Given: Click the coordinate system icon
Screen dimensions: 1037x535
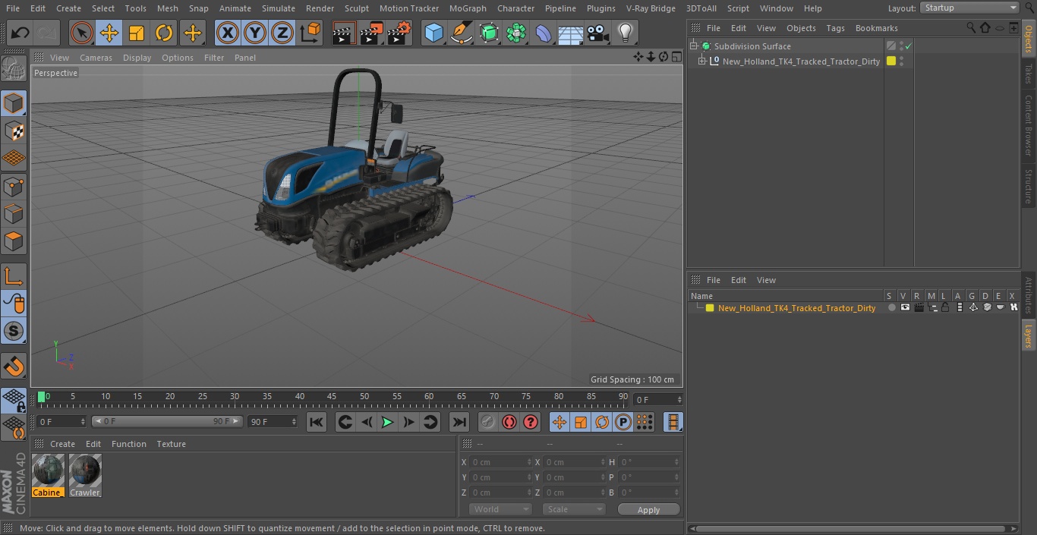Looking at the screenshot, I should (x=310, y=33).
